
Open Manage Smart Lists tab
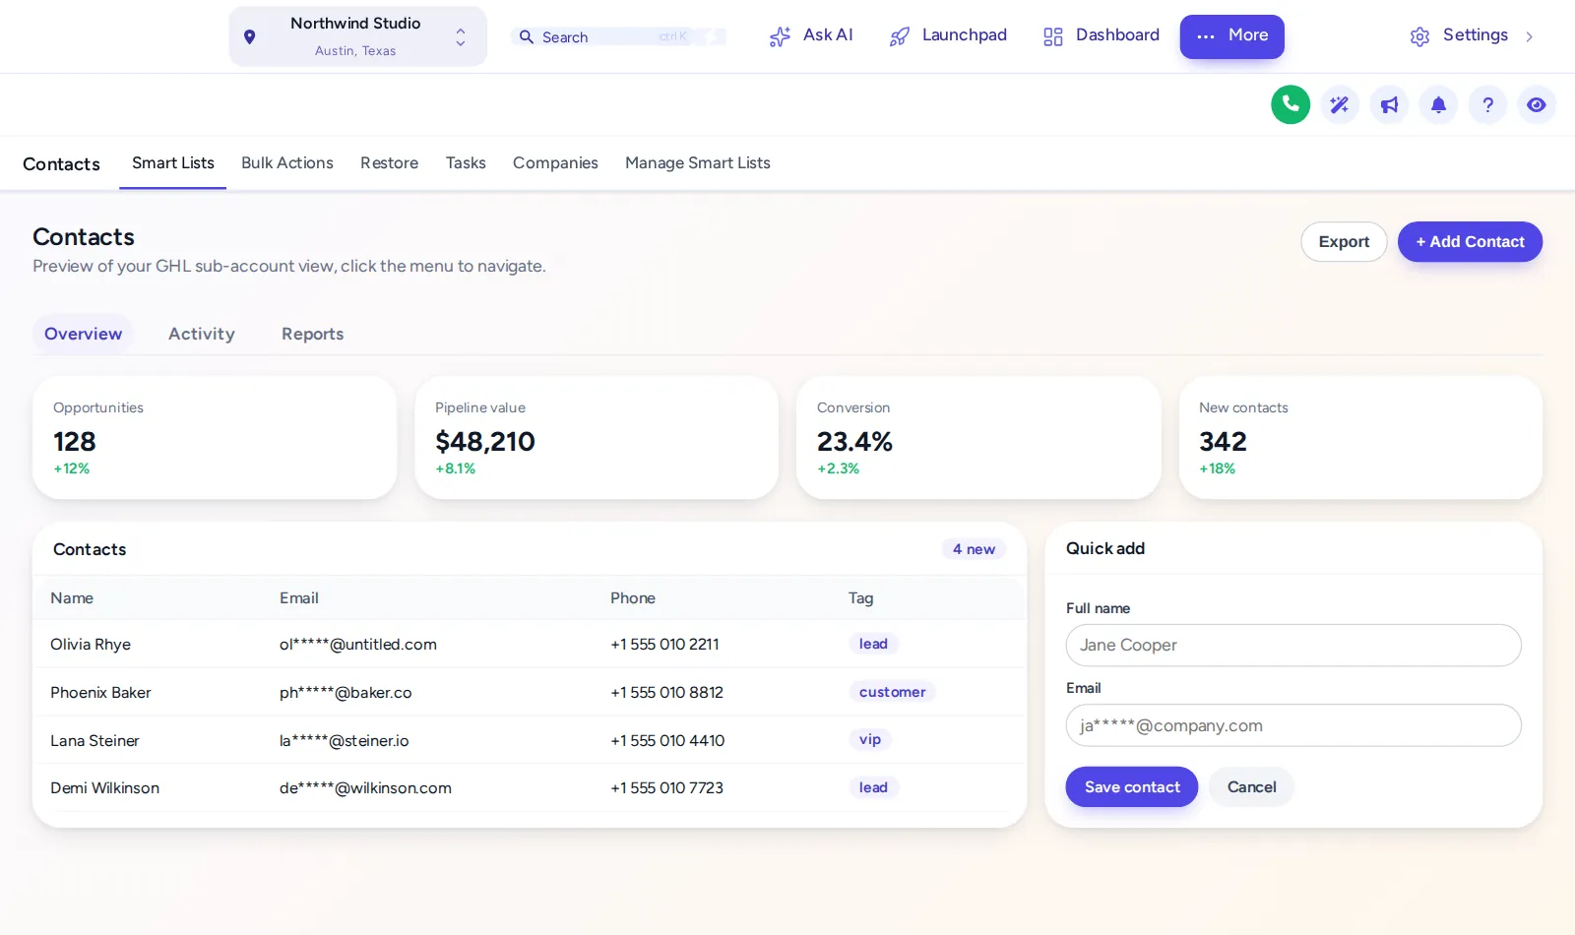(x=698, y=163)
